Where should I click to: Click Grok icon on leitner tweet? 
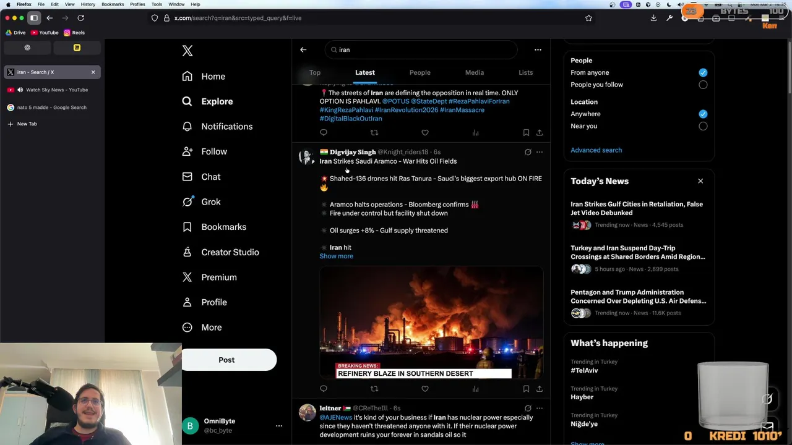tap(528, 409)
